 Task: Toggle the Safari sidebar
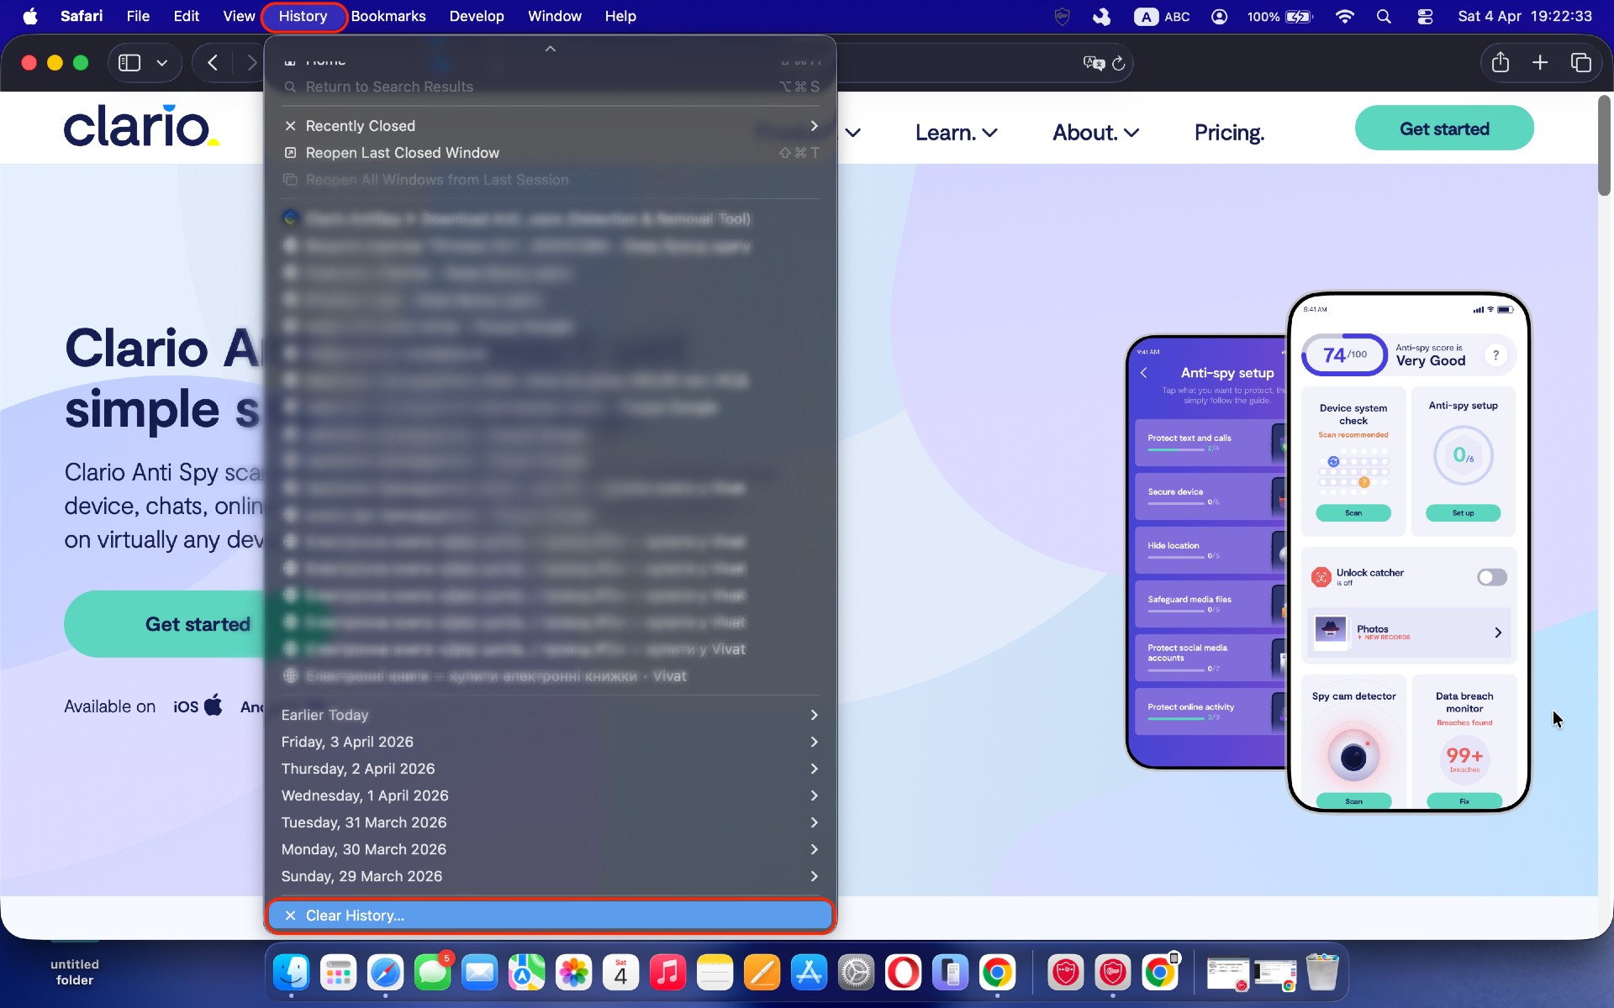[x=129, y=62]
